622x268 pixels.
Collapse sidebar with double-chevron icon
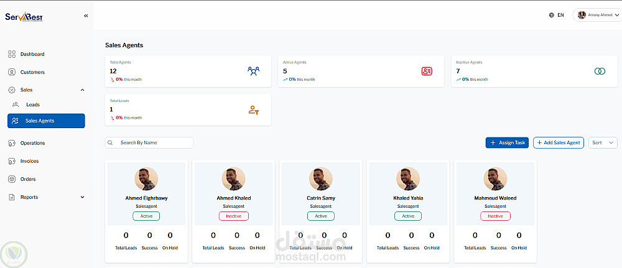coord(86,16)
